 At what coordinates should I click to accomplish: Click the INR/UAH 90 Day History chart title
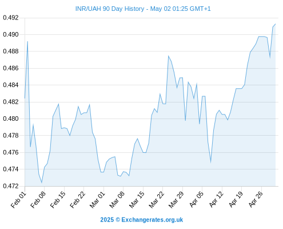click(143, 9)
